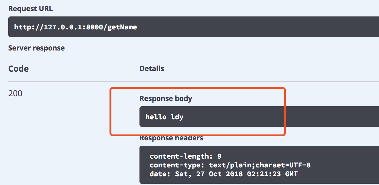Click "GMT" in the date header

[x=291, y=174]
